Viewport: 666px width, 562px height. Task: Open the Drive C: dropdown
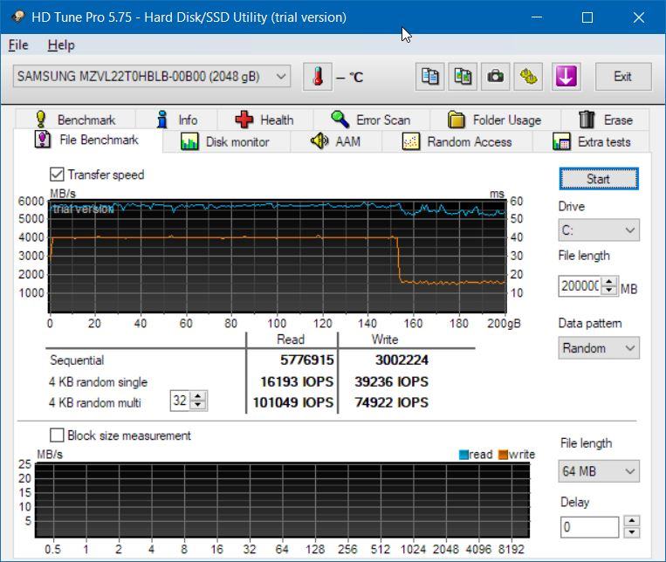[599, 230]
